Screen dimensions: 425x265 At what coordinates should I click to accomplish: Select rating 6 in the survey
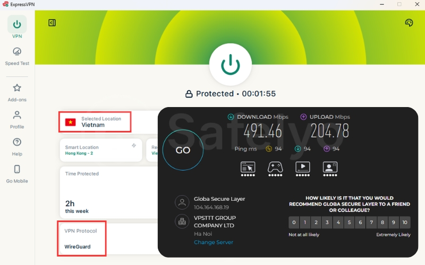pos(360,222)
